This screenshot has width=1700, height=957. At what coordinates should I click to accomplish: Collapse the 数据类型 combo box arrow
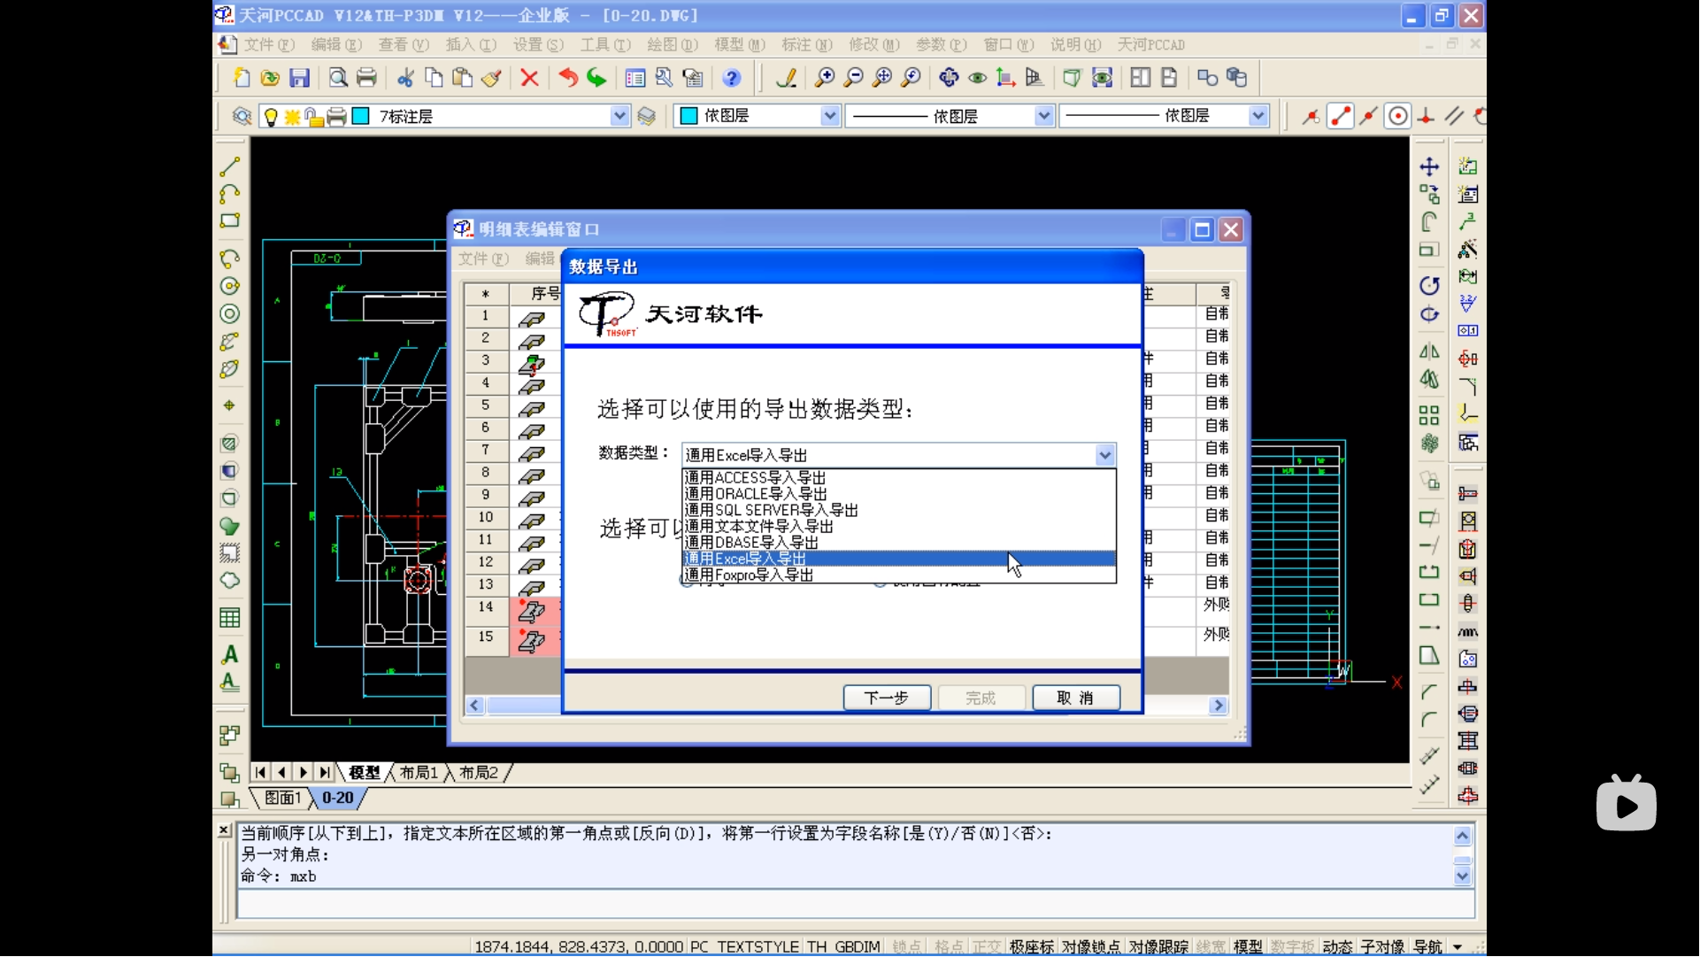point(1105,455)
